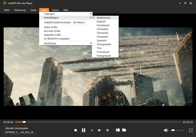Pause the movie playback

click(x=84, y=130)
